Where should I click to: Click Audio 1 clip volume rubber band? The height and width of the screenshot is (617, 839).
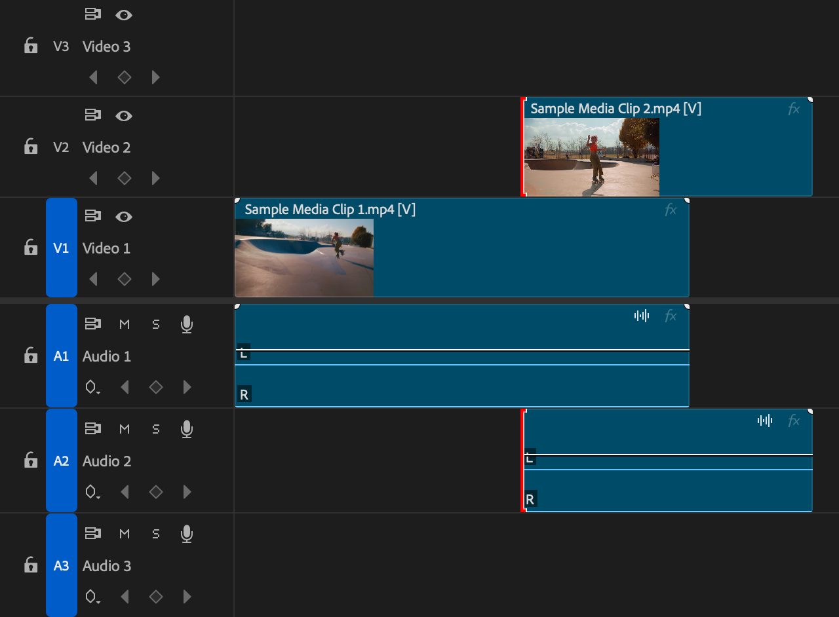pos(459,350)
